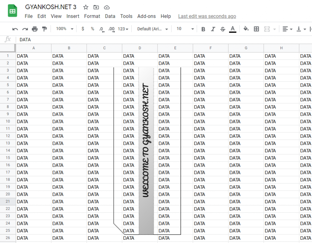Viewport: 312px width, 243px height.
Task: Apply strikethrough formatting
Action: click(223, 29)
